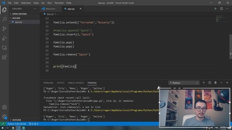Open the Manage gear icon
The height and width of the screenshot is (130, 232).
tap(4, 117)
